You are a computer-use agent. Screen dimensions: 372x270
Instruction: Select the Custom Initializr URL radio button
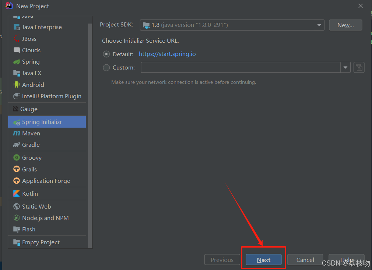tap(106, 68)
